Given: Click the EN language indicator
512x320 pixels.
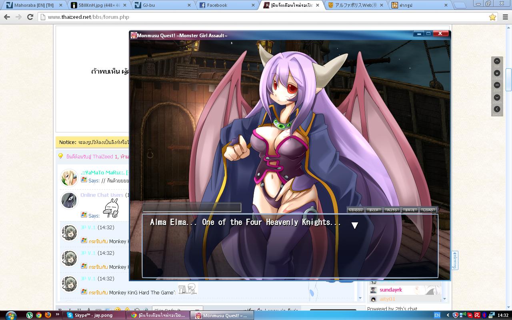Looking at the screenshot, I should click(437, 315).
